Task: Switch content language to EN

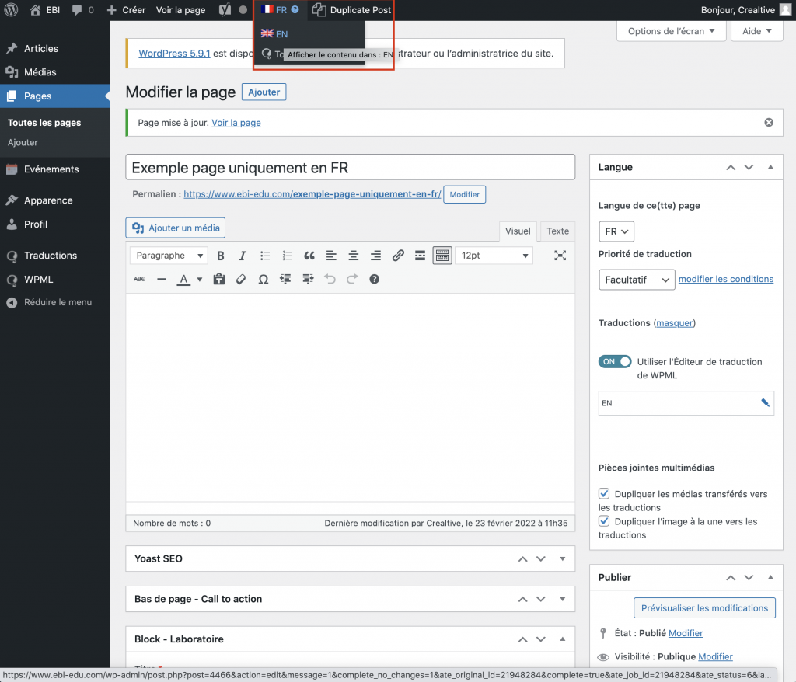Action: pos(274,34)
